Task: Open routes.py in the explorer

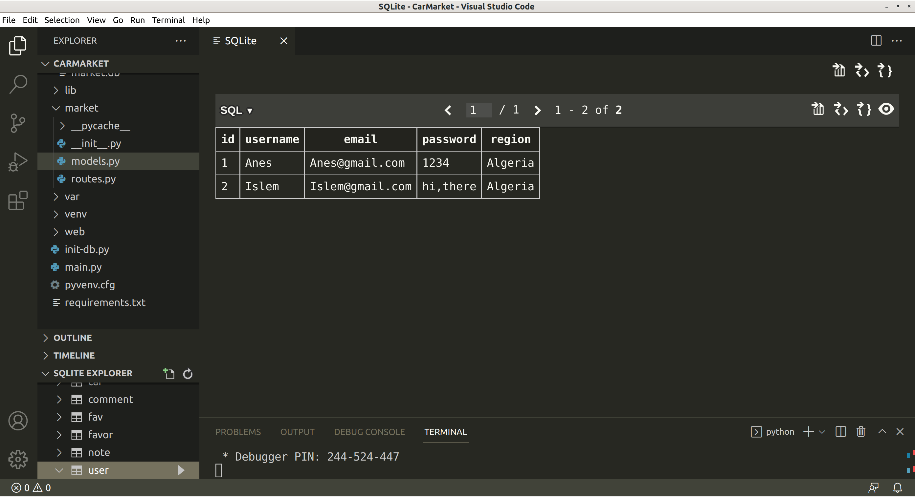Action: coord(93,179)
